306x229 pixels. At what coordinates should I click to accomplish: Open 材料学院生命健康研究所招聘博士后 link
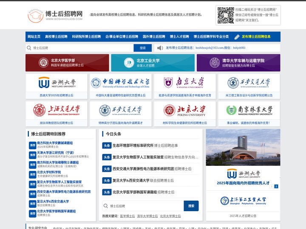point(185,123)
